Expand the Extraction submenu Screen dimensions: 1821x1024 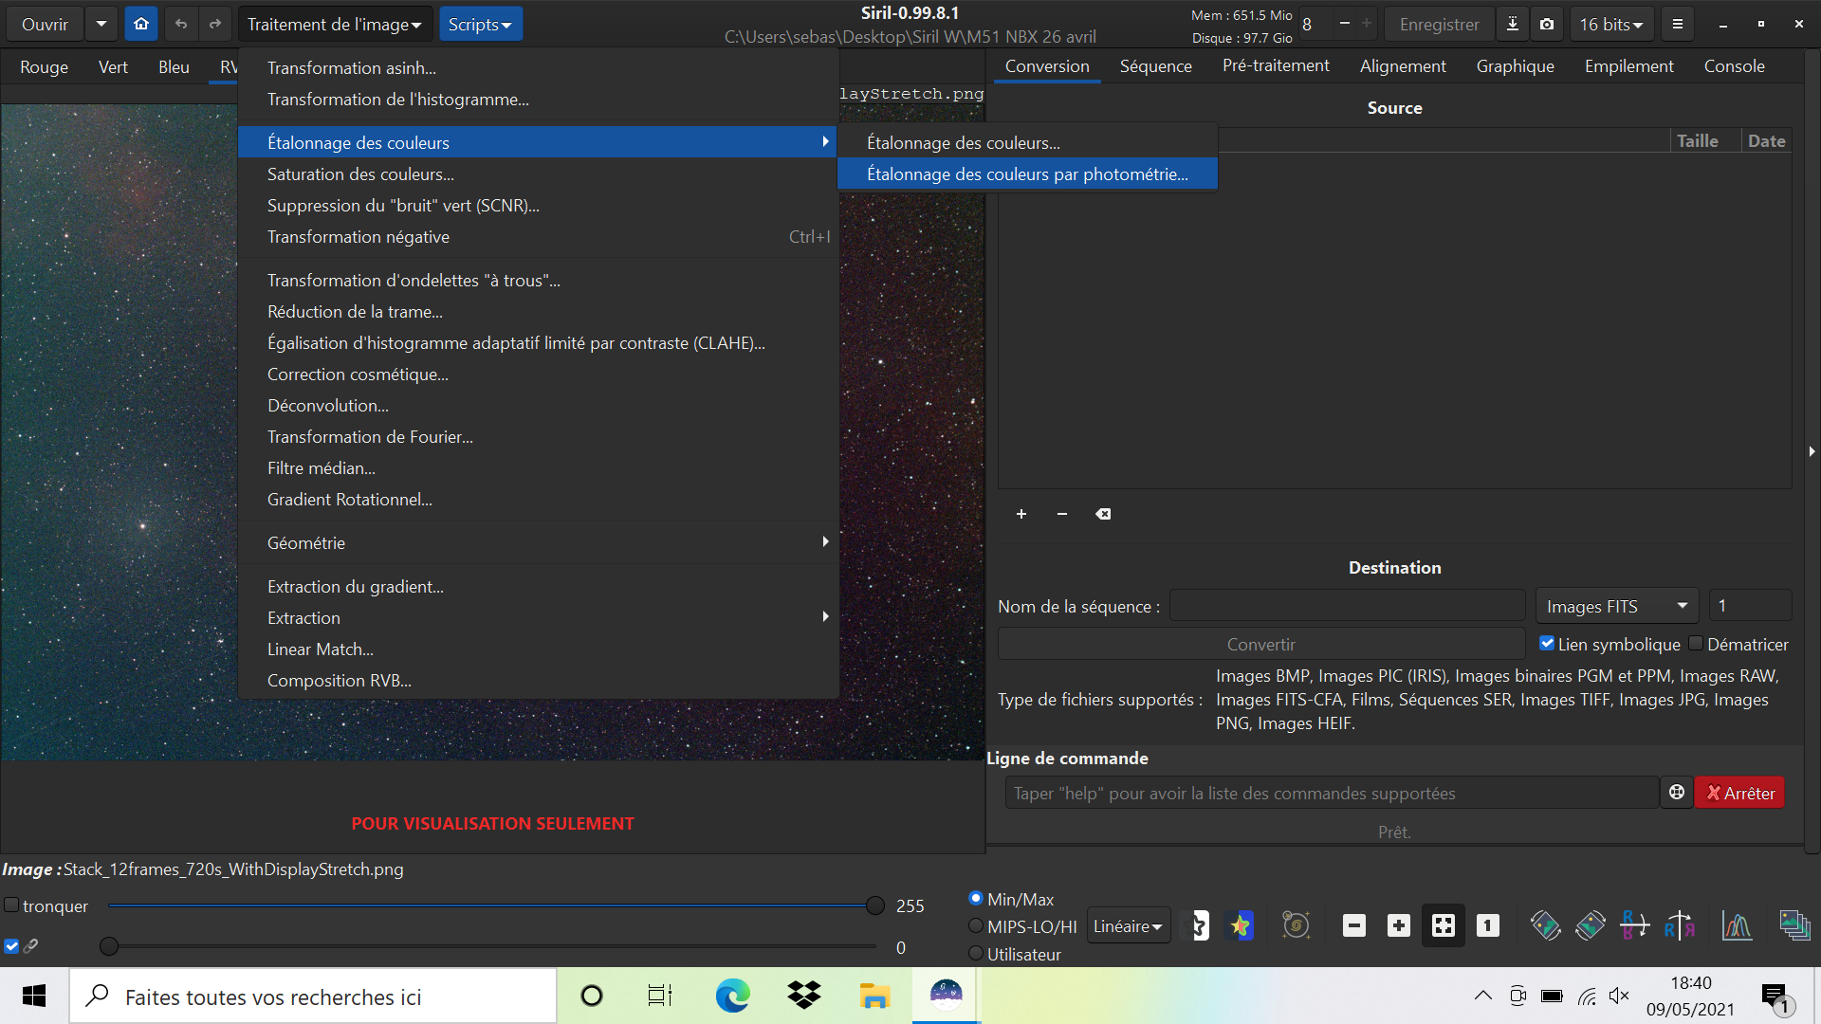click(539, 617)
